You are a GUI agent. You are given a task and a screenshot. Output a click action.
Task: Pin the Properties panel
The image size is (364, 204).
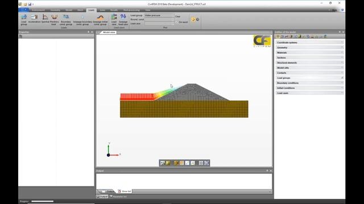(x=89, y=32)
